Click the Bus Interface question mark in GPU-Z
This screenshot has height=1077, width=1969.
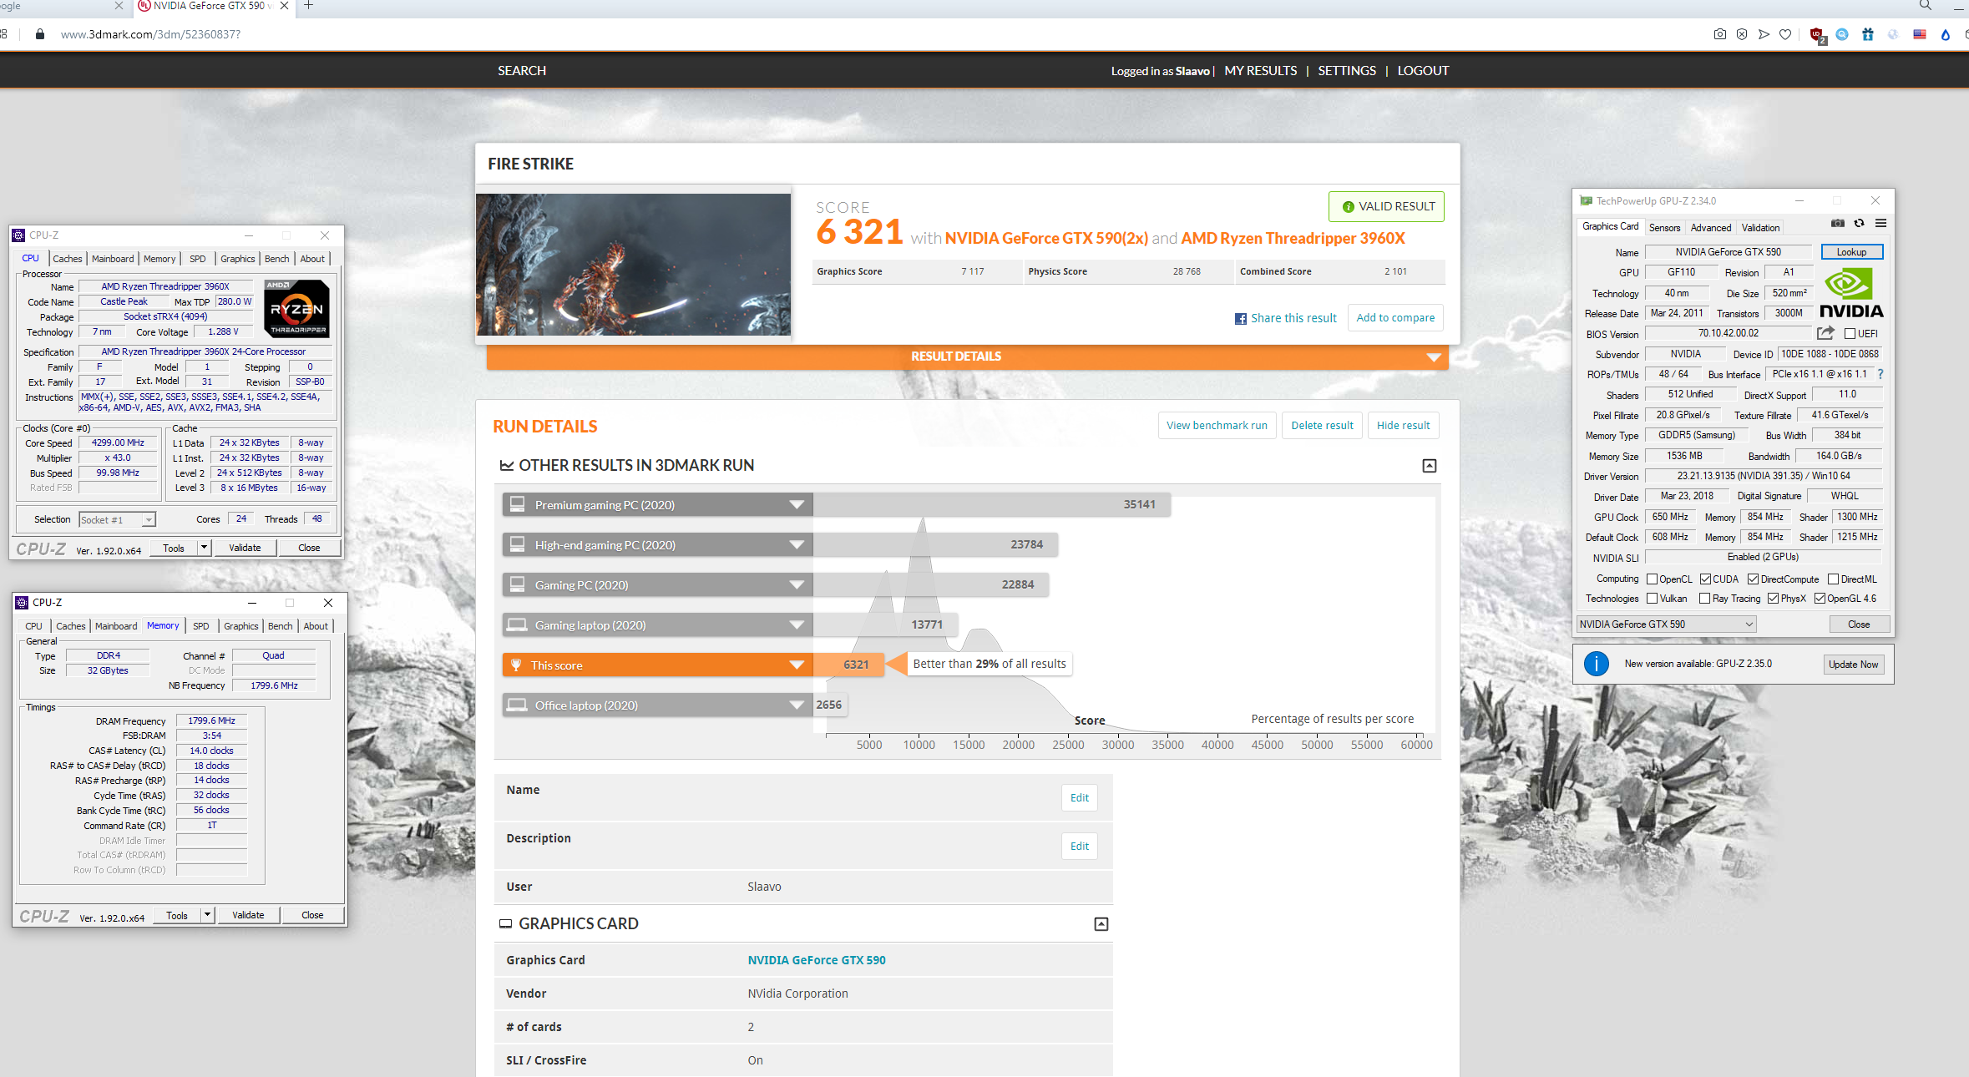pyautogui.click(x=1880, y=374)
